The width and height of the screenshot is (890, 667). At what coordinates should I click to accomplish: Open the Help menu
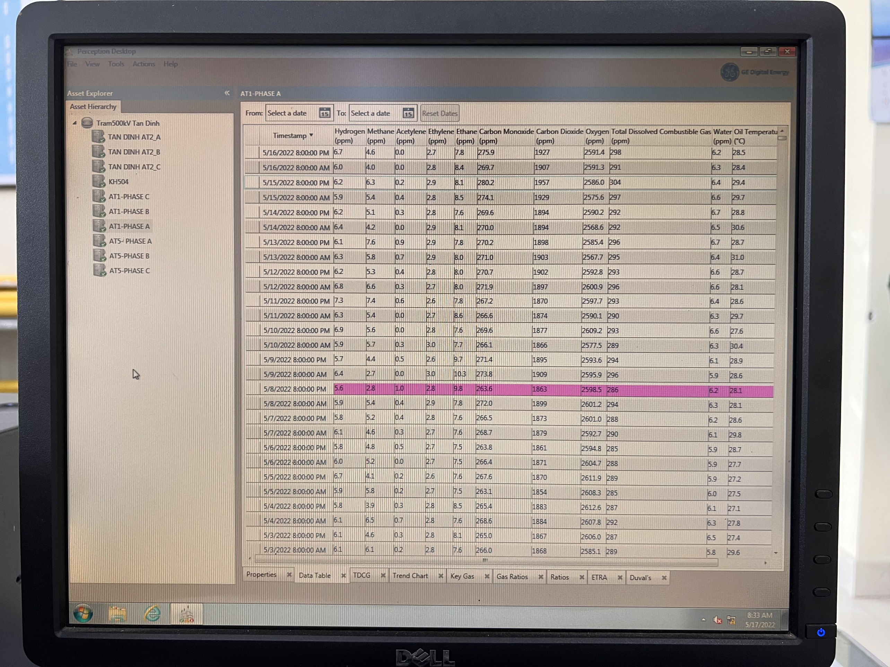(170, 64)
